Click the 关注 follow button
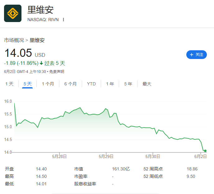214x194 pixels. pos(196,55)
